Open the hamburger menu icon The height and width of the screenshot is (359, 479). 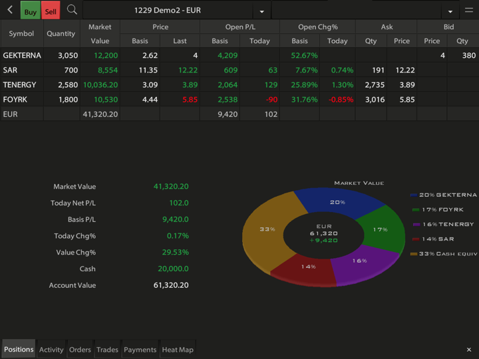(469, 10)
